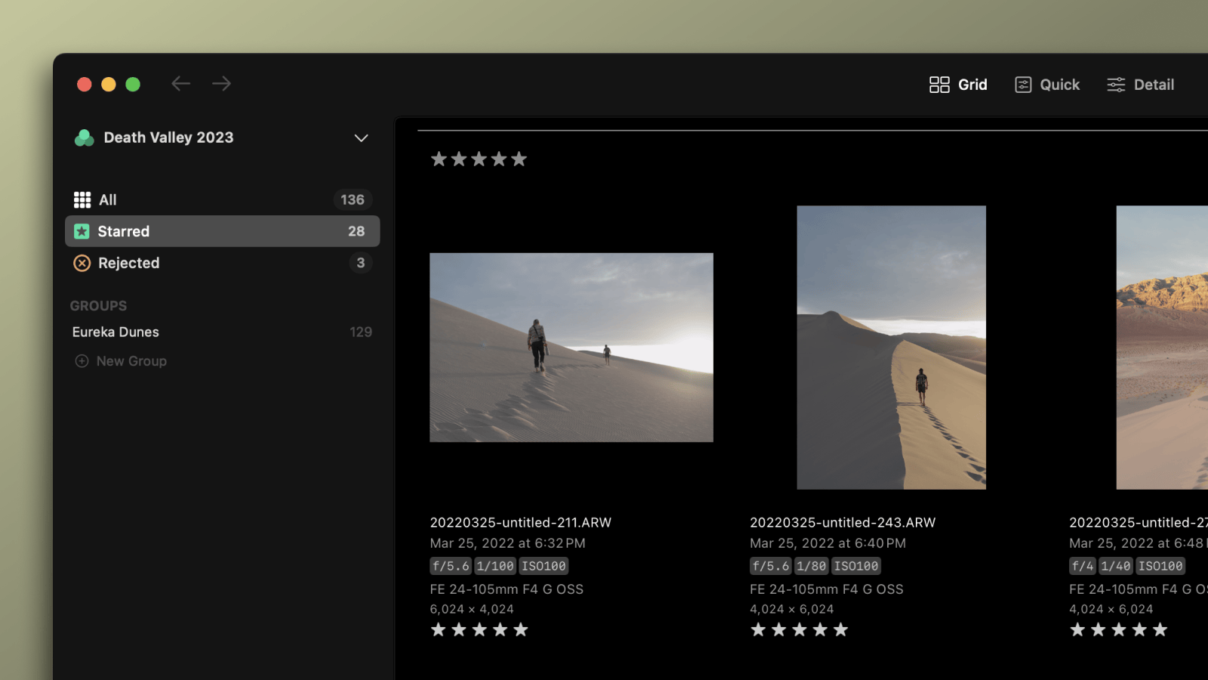Set first star on 20220325-untitled-243.ARW rating
This screenshot has width=1208, height=680.
pyautogui.click(x=758, y=630)
